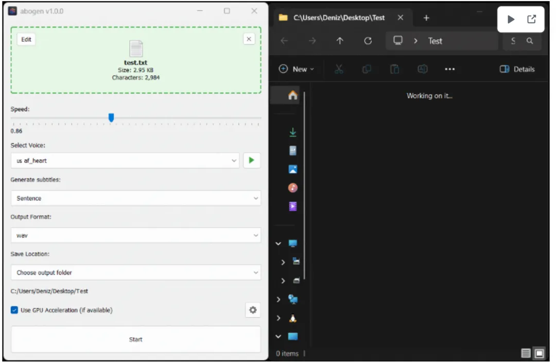Open the Select Voice dropdown showing af_heart
Viewport: 556px width, 363px height.
click(125, 161)
